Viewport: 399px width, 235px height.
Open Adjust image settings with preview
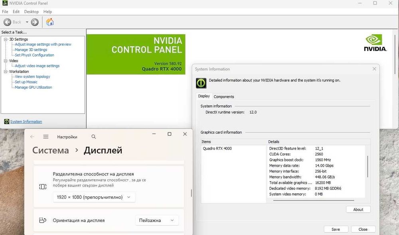tap(43, 45)
